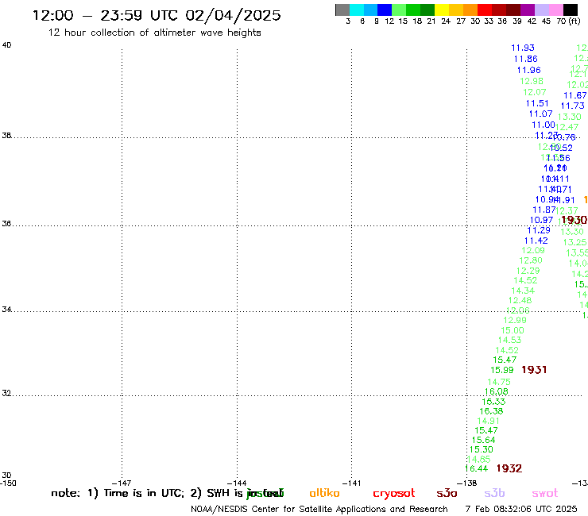The height and width of the screenshot is (516, 588).
Task: Select the cyan swatch in the color bar
Action: point(357,10)
